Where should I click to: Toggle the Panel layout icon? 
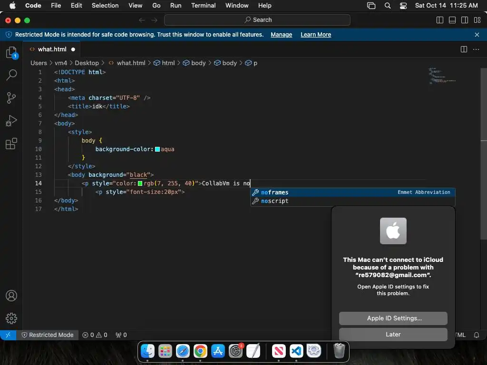point(452,20)
